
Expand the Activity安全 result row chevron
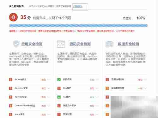49,80
